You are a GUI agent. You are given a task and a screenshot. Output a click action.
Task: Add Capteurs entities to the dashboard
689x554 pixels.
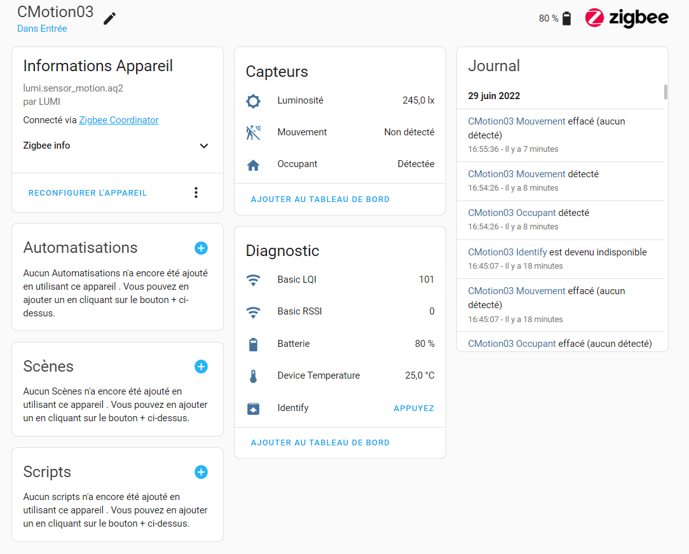coord(320,199)
